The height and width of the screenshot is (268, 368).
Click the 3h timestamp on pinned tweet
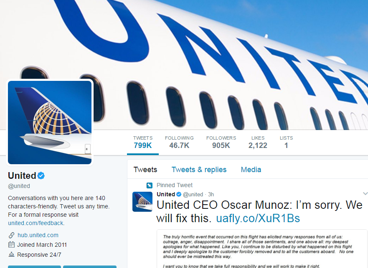tap(211, 195)
